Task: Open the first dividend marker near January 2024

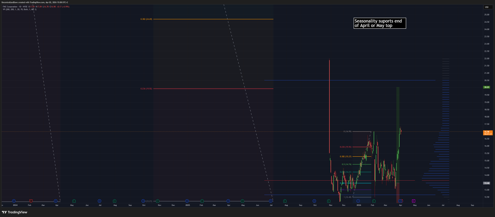Action: [14, 201]
